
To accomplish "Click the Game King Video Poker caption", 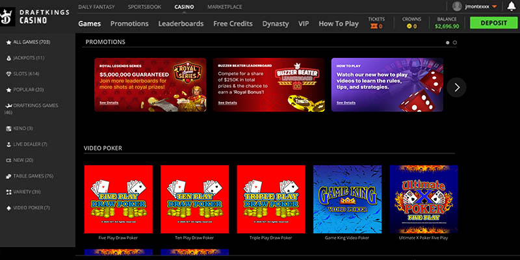I will tap(347, 238).
